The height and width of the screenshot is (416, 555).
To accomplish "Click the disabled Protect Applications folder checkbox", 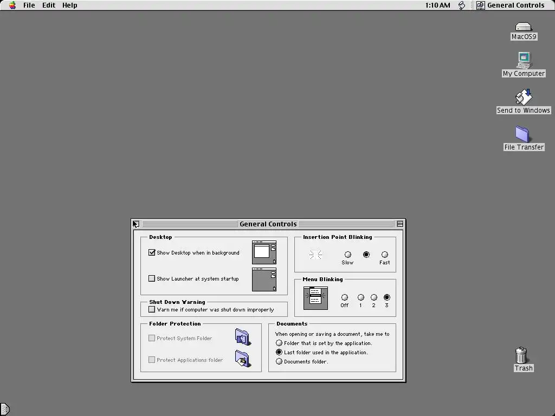I will tap(152, 360).
